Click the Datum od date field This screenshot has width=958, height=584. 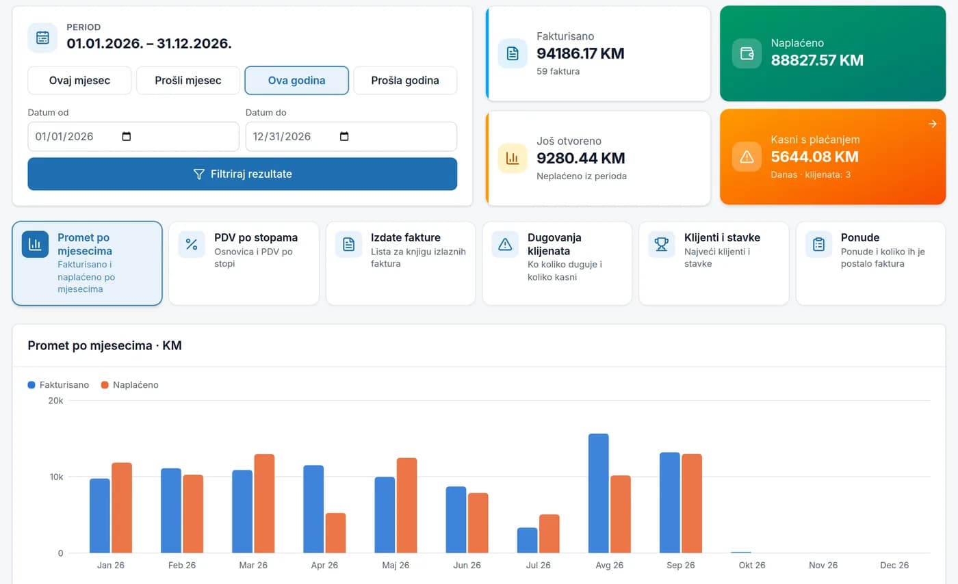(x=133, y=136)
